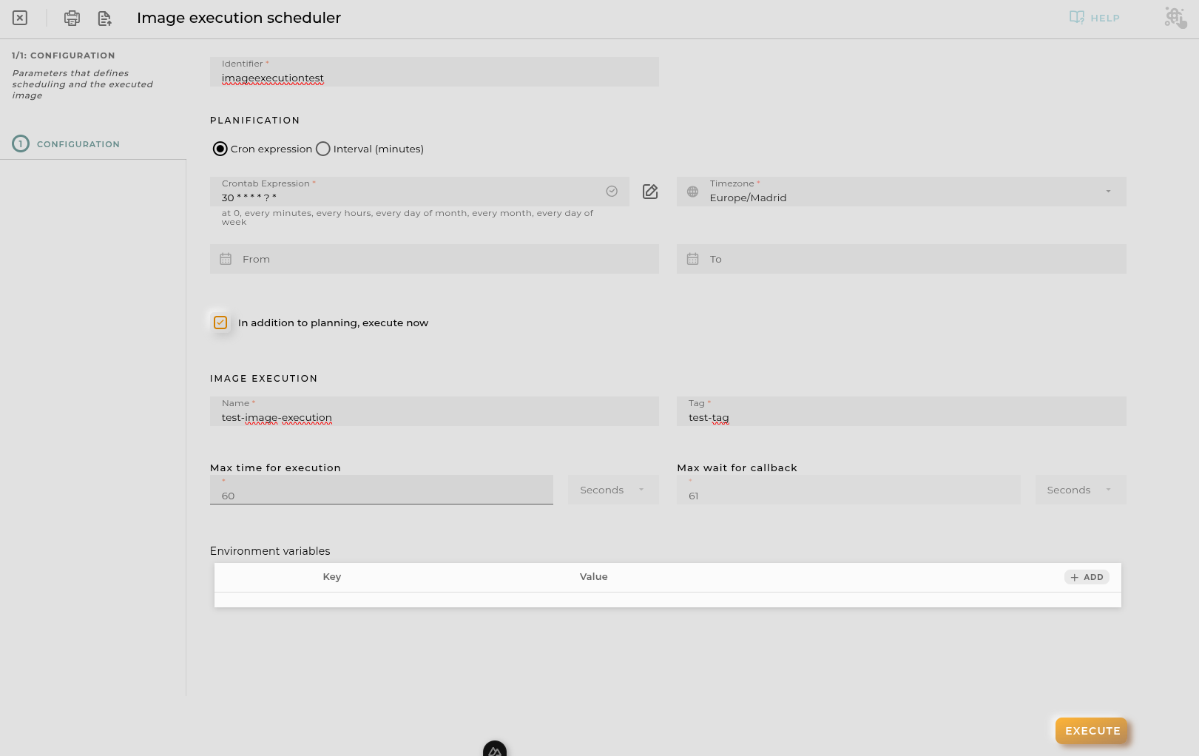
Task: Click the print icon in header
Action: [72, 18]
